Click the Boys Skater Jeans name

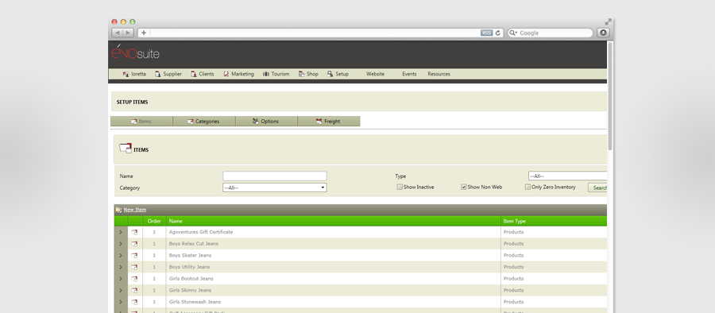[x=190, y=256]
